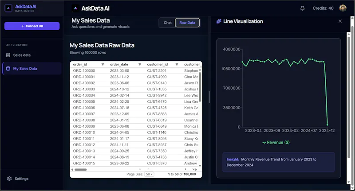The height and width of the screenshot is (191, 355).
Task: Toggle the Revenue ($) legend series
Action: (276, 142)
